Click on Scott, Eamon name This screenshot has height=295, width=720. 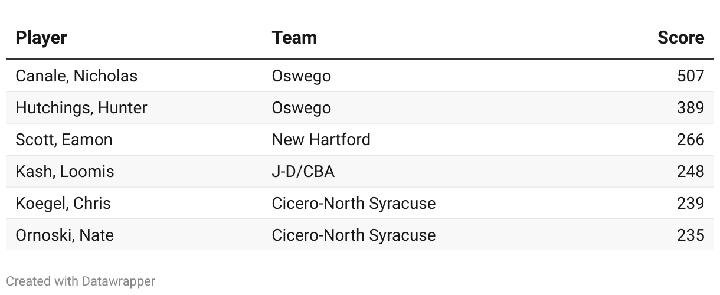64,140
